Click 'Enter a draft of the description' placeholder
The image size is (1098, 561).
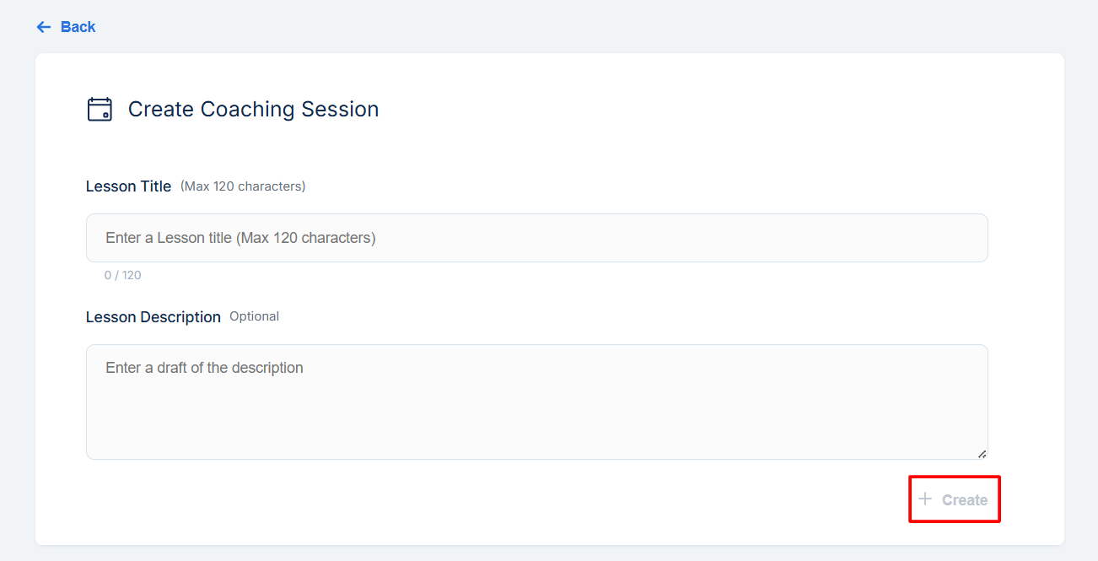click(204, 368)
